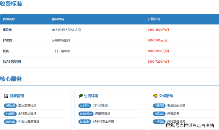The height and width of the screenshot is (130, 219).
Task: Click the green leaf icon beside 生活环境
Action: [x=80, y=96]
